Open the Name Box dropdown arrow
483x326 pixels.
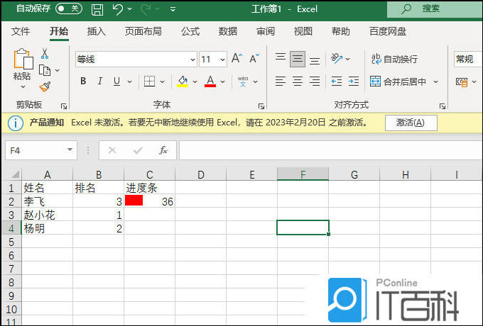tap(70, 150)
